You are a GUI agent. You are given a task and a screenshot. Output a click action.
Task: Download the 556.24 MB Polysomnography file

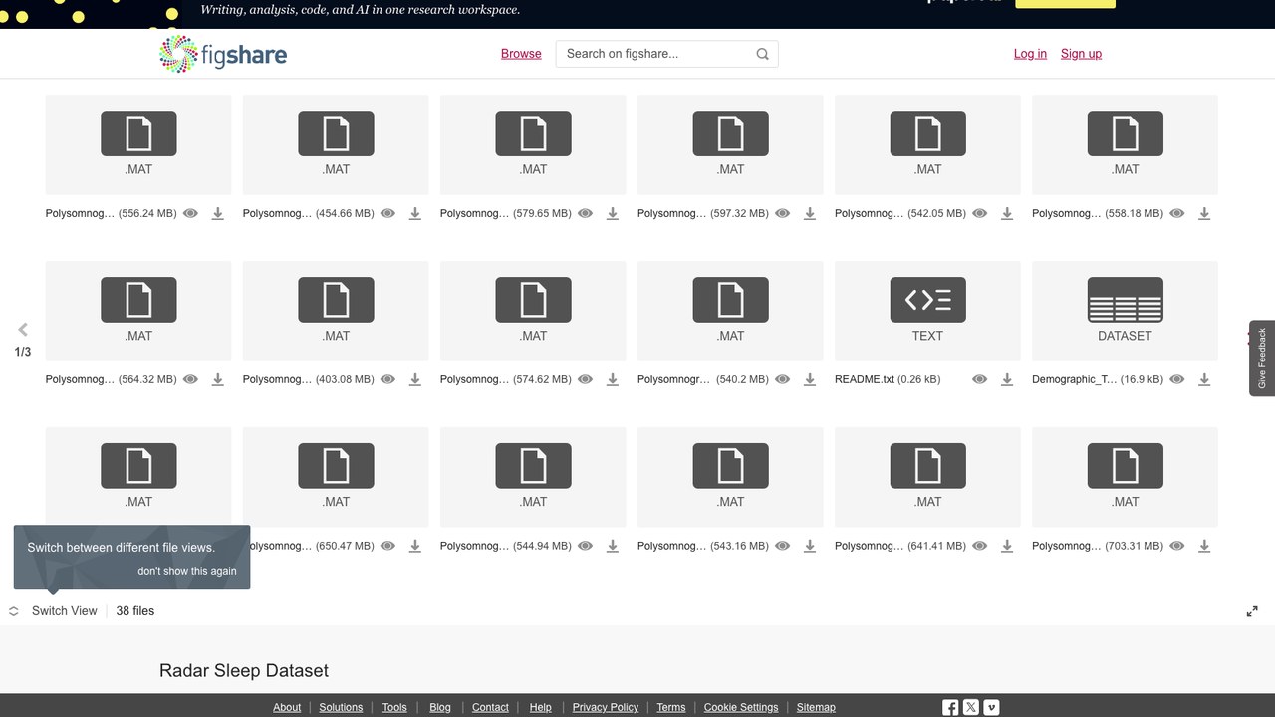click(x=217, y=213)
